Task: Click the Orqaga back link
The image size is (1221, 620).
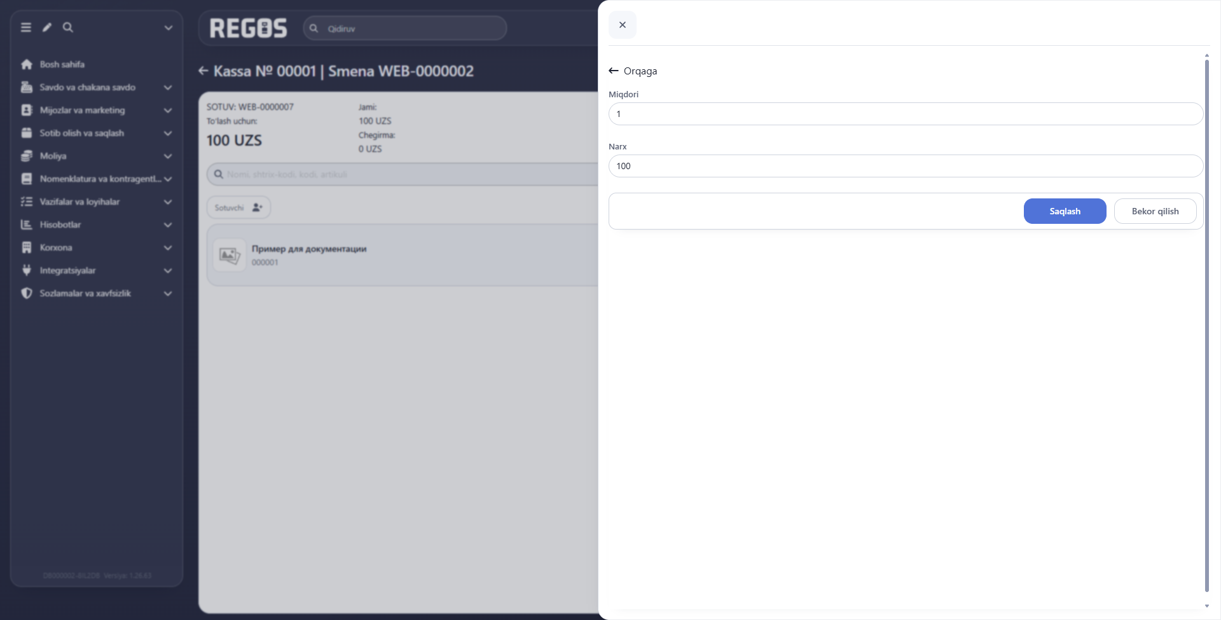Action: pos(633,71)
